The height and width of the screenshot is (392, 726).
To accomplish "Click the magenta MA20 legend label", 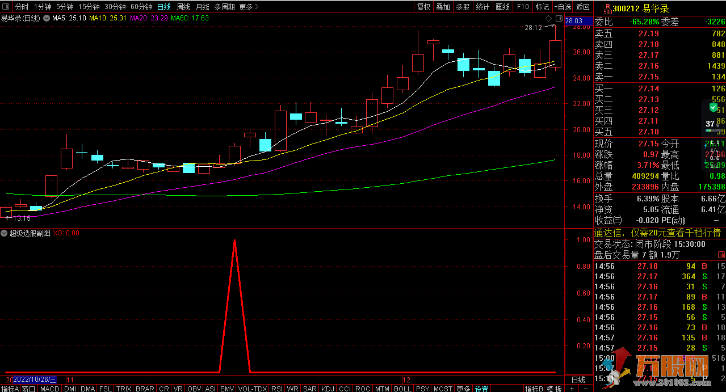I will coord(149,18).
